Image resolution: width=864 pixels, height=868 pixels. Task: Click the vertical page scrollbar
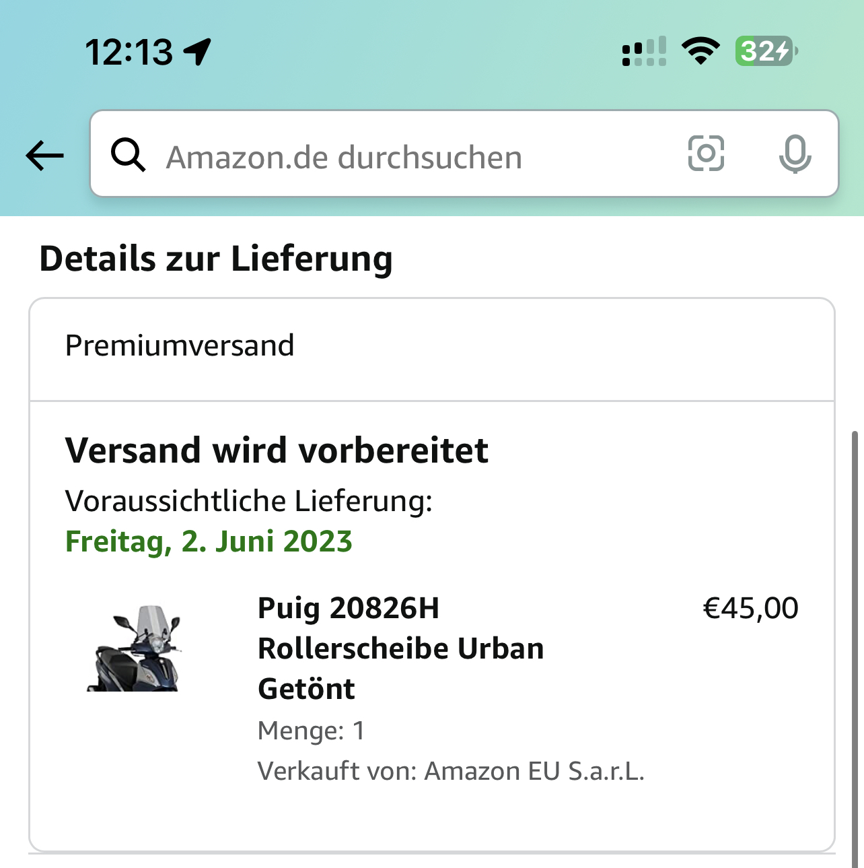point(855,646)
